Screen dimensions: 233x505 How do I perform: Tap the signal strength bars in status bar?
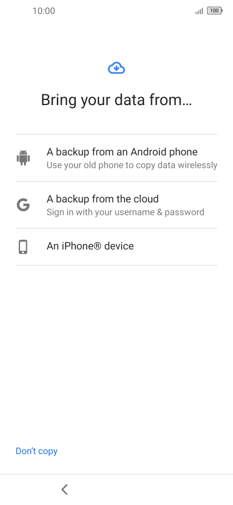point(199,11)
